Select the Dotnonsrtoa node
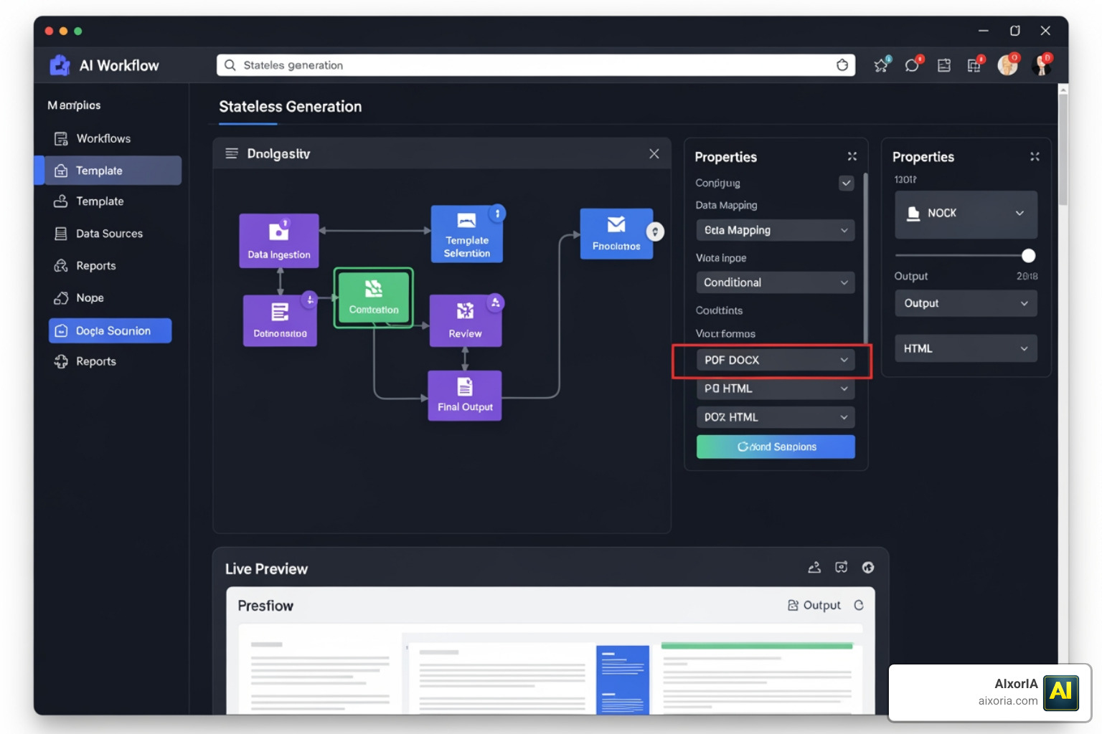 (280, 320)
